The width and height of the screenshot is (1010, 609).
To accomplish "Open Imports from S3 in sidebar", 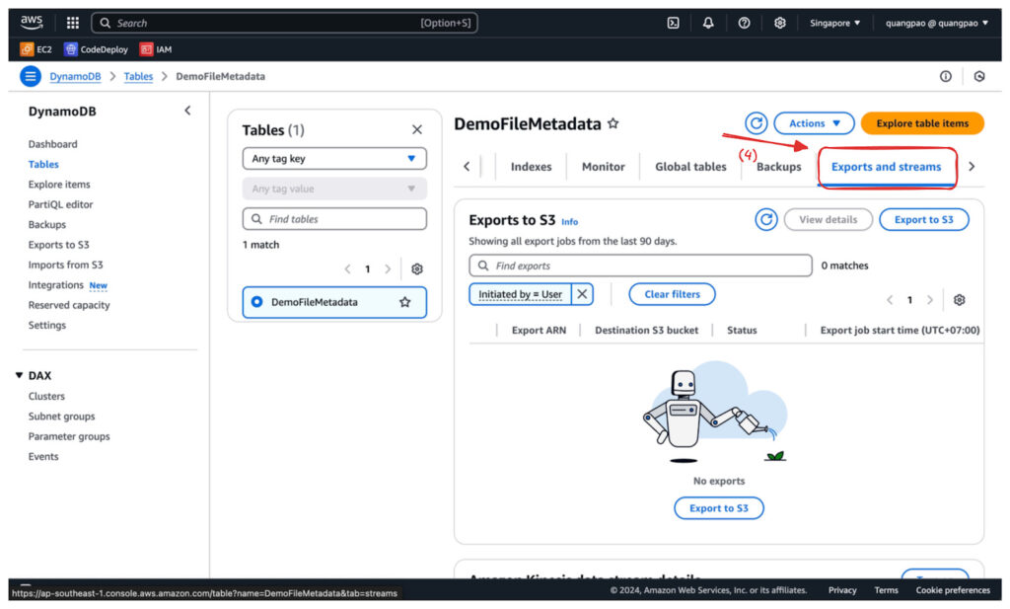I will coord(66,265).
